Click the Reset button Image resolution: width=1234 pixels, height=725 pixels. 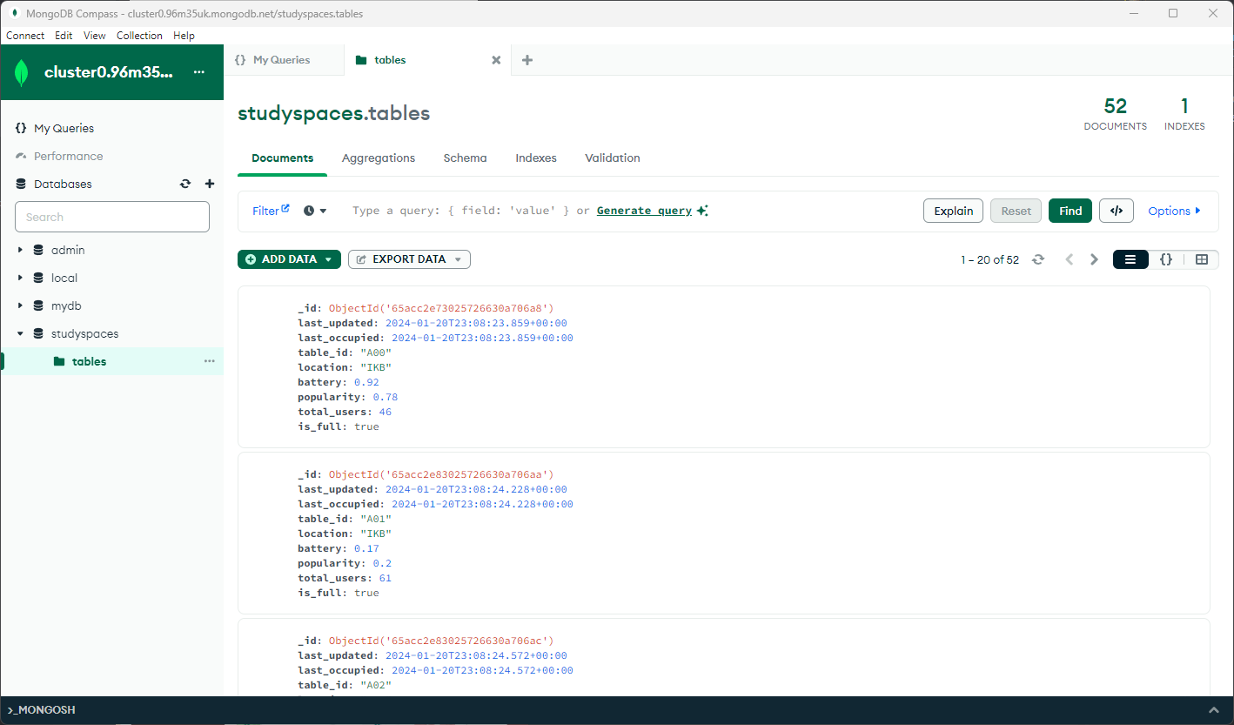pos(1016,211)
